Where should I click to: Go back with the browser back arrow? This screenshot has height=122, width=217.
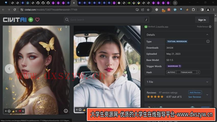(3, 10)
